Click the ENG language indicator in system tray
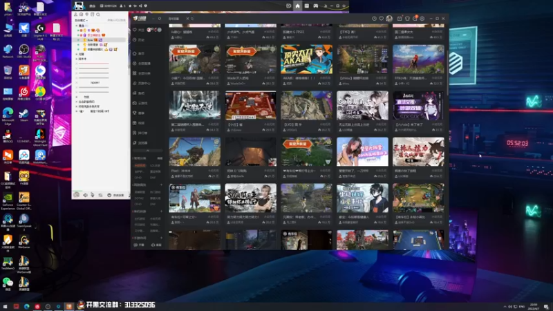Viewport: 553px width, 311px height. point(522,306)
